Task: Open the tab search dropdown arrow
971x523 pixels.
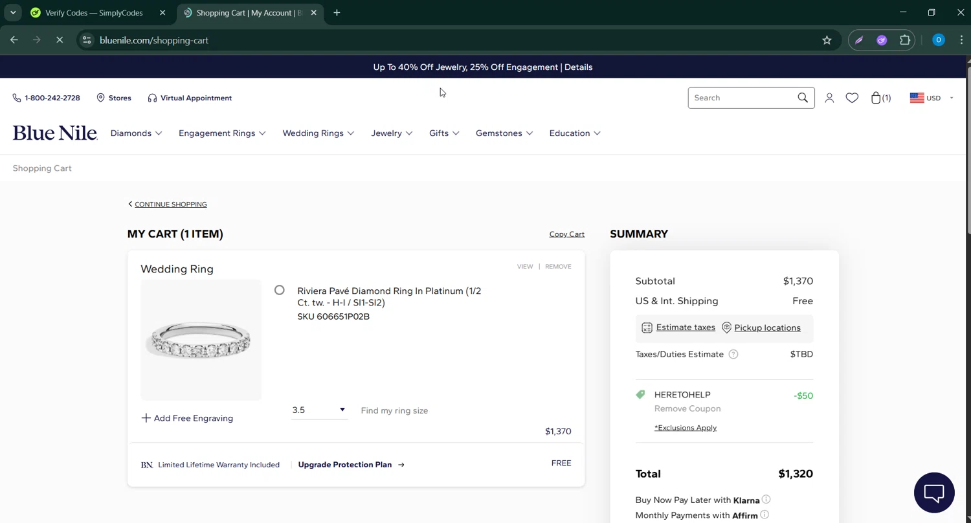Action: point(13,13)
